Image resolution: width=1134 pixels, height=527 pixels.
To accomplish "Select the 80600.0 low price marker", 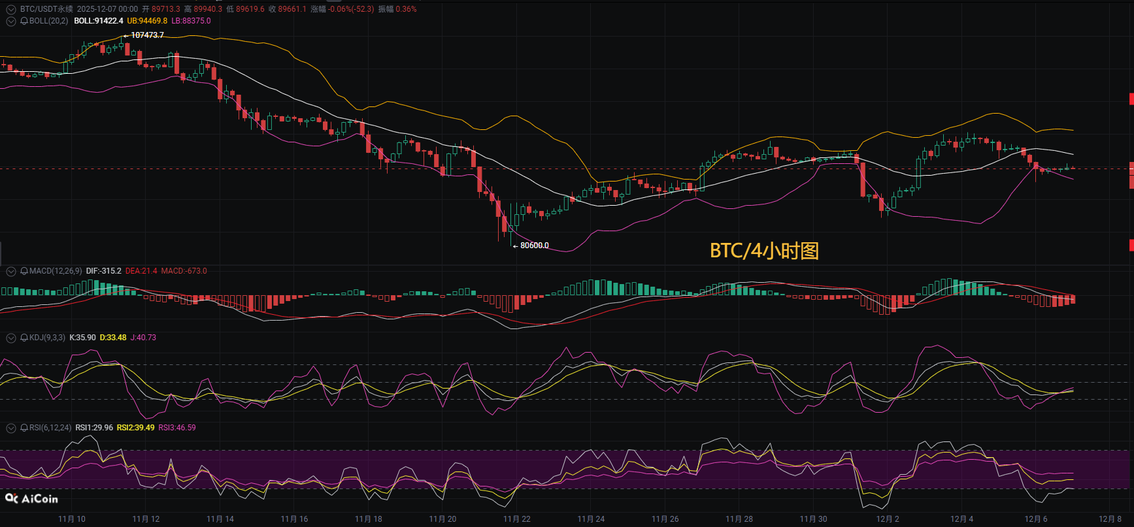I will [x=534, y=246].
